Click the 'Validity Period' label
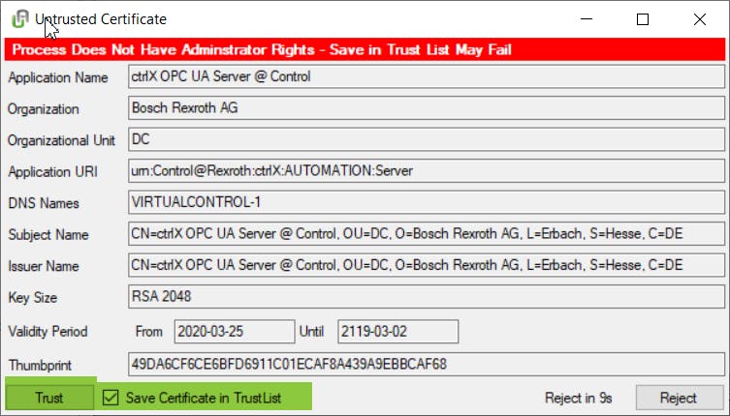730x416 pixels. click(48, 332)
